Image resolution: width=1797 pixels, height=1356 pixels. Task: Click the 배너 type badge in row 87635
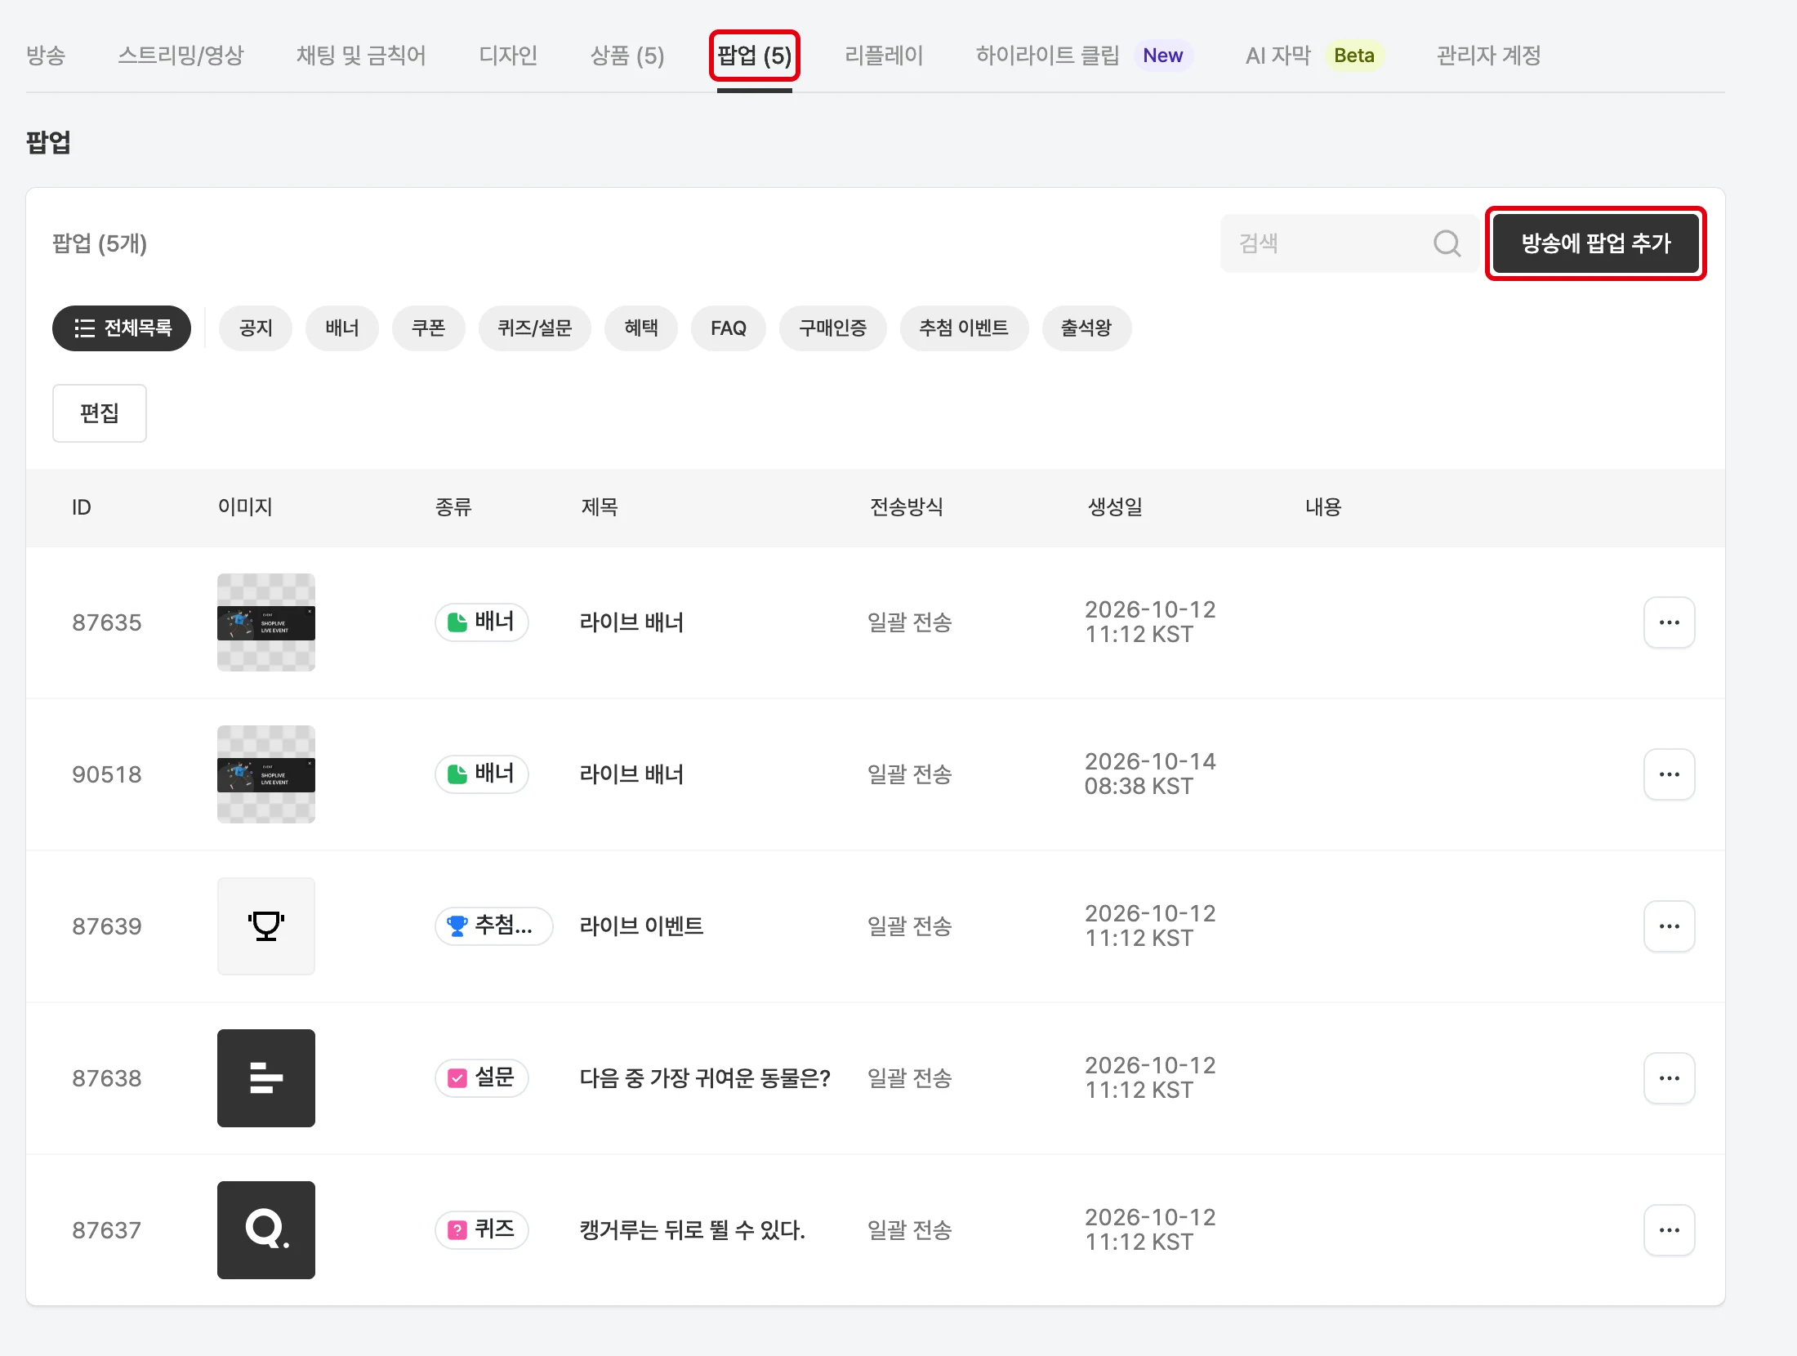(x=482, y=622)
